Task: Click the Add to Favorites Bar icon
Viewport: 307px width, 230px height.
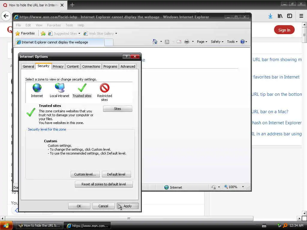Action: (x=43, y=34)
